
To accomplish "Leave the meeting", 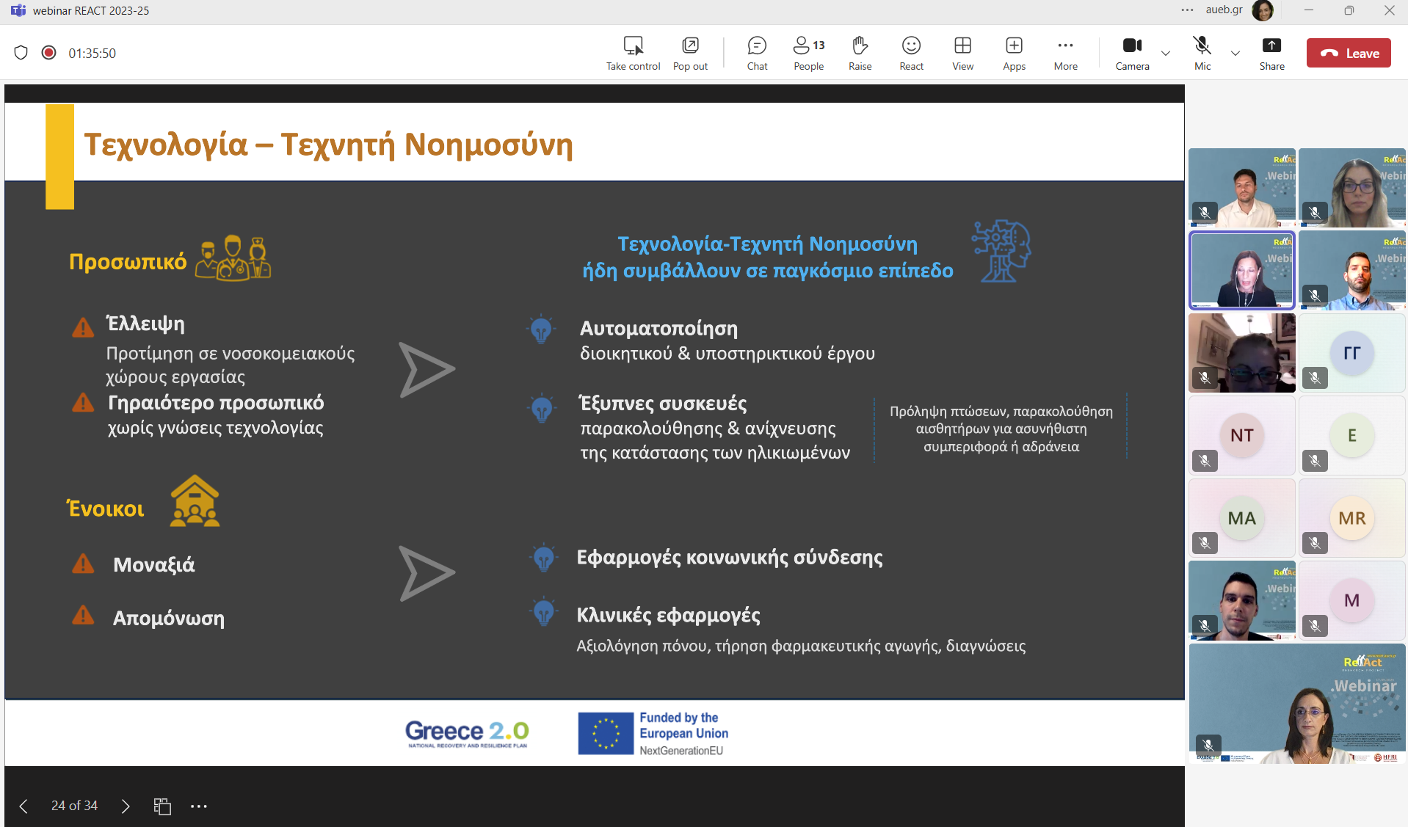I will coord(1349,53).
